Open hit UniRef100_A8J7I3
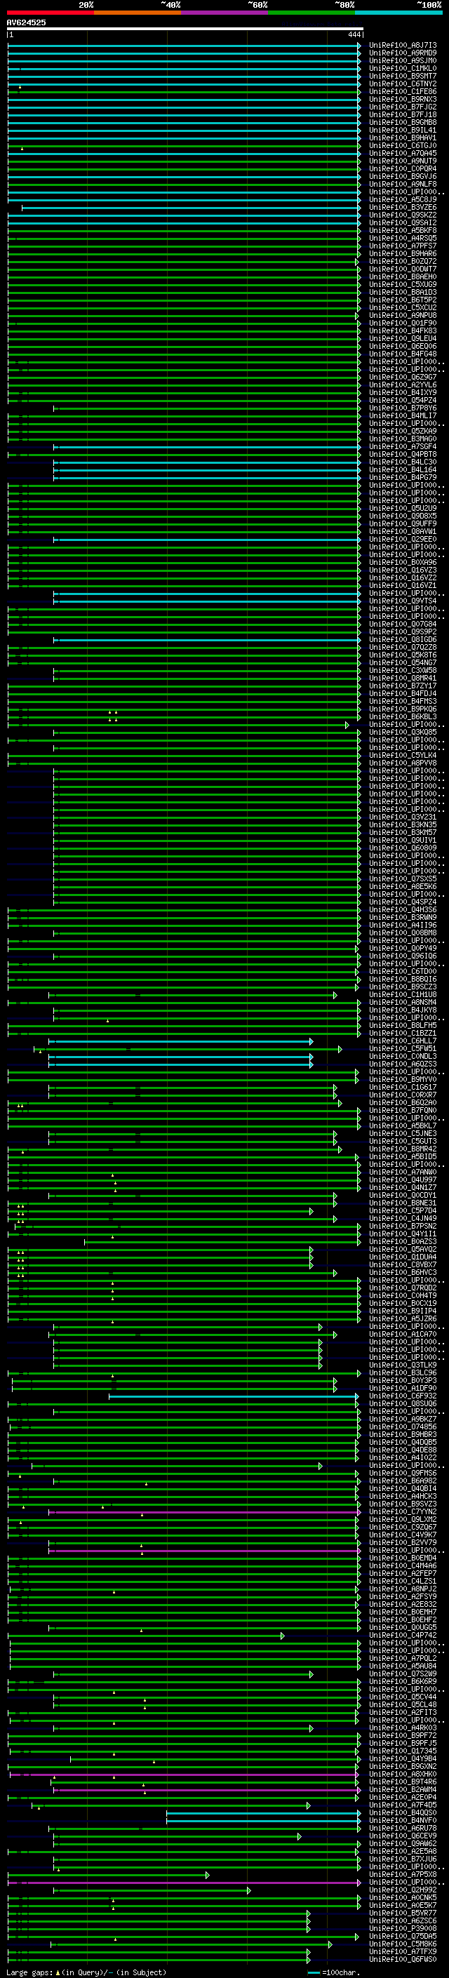449x1978 pixels. pos(403,46)
